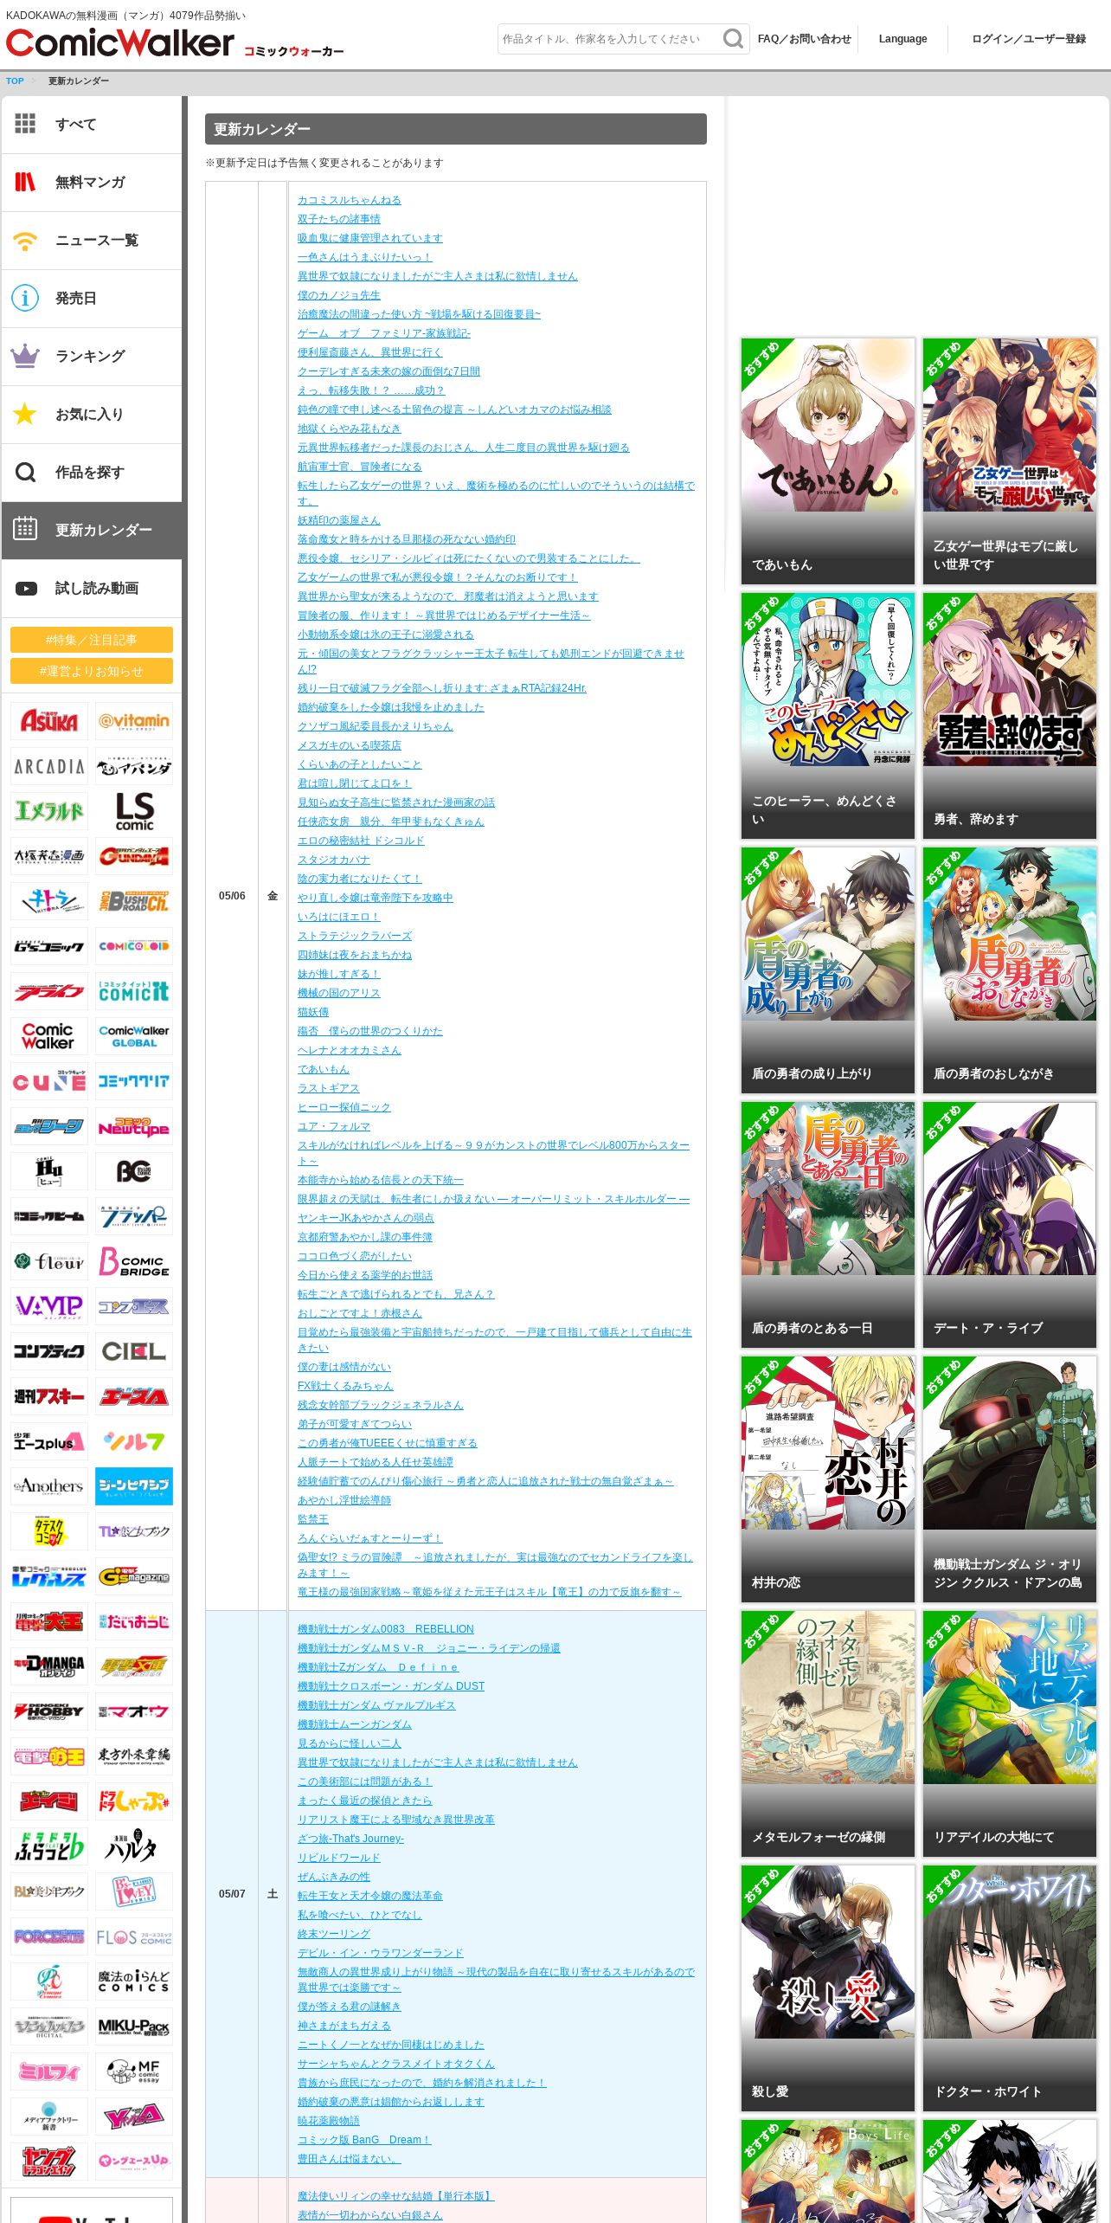Viewport: 1111px width, 2223px height.
Task: Open 機動戦士ムーンガンダム link
Action: (355, 1724)
